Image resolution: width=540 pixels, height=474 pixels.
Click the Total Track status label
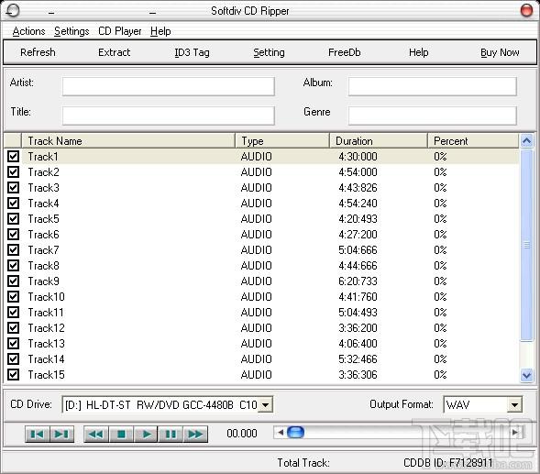pos(303,463)
